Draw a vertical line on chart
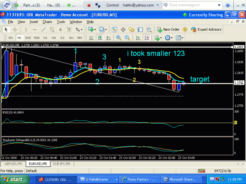Viewport: 246px width, 184px height. tap(26, 29)
